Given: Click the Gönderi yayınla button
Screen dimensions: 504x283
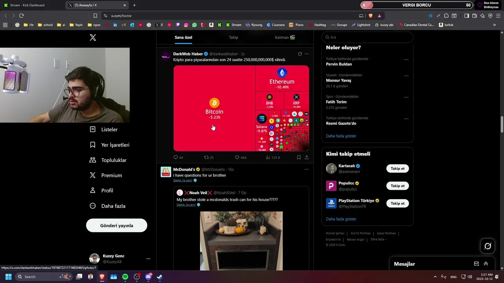Looking at the screenshot, I should [117, 226].
